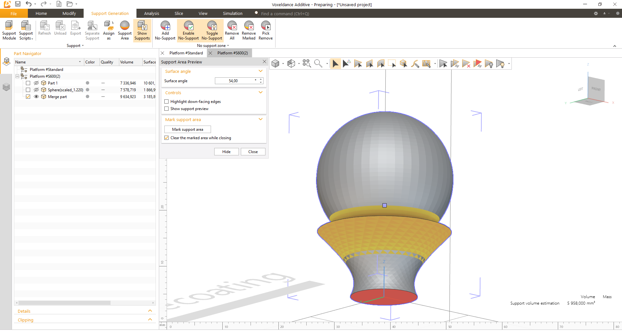
Task: Click the Surface angle value field
Action: (235, 81)
